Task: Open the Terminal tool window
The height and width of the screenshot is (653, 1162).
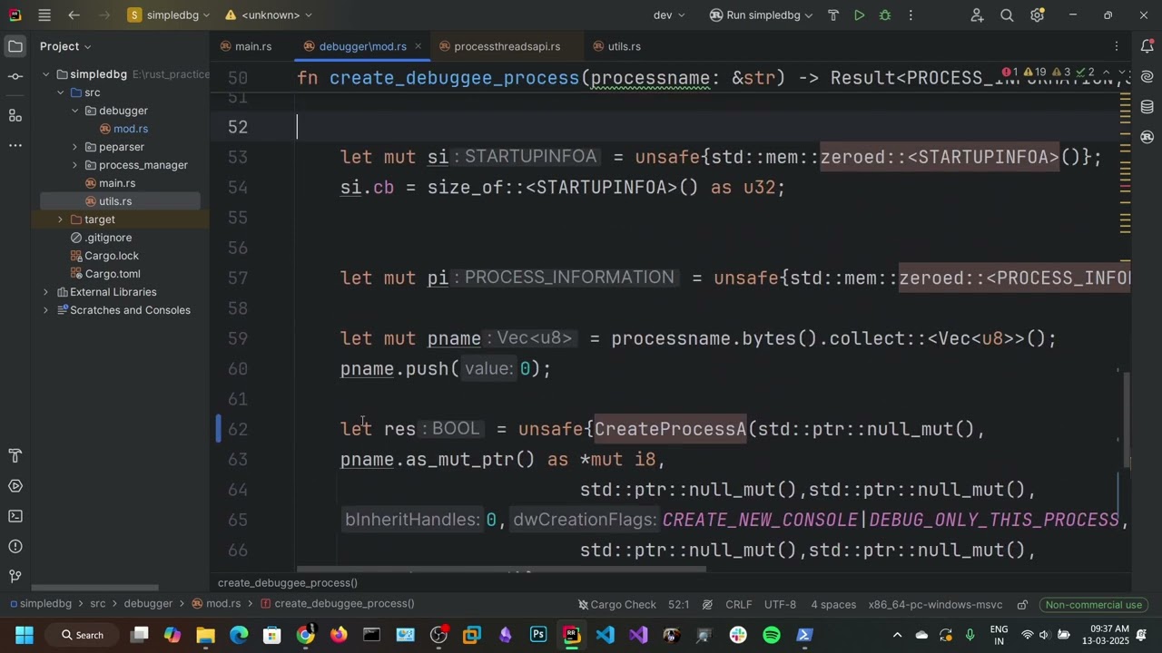Action: [15, 516]
